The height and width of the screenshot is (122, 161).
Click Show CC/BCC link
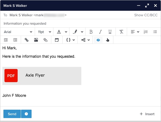146,15
